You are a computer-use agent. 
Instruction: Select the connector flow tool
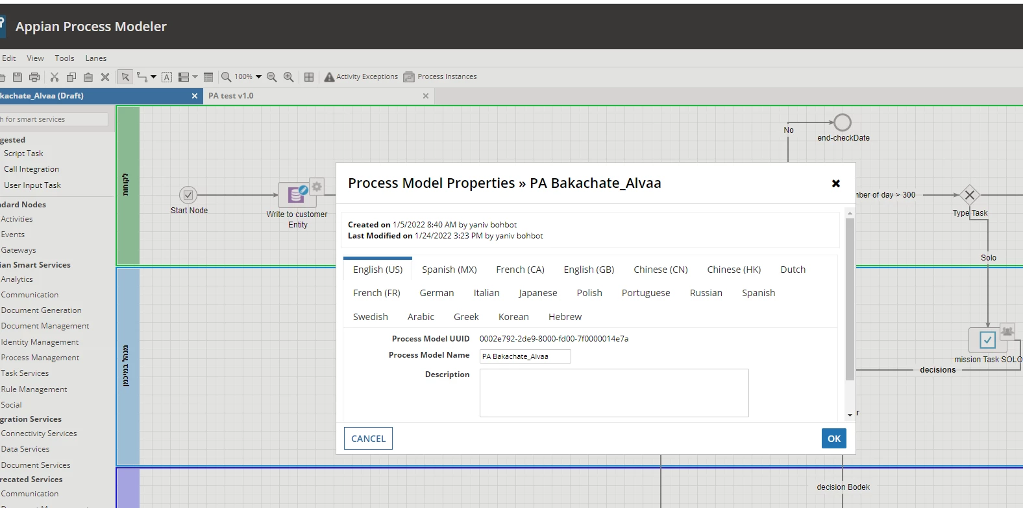142,77
